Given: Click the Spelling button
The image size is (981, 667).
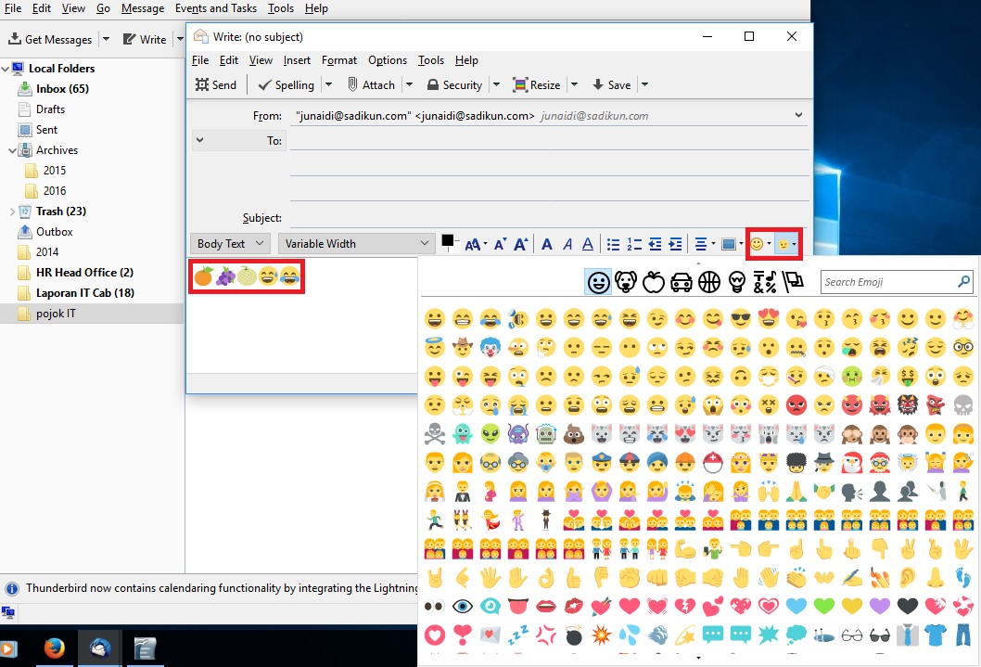Looking at the screenshot, I should [x=286, y=84].
